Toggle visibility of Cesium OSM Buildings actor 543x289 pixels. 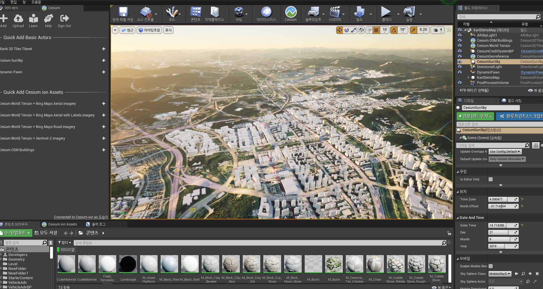460,40
